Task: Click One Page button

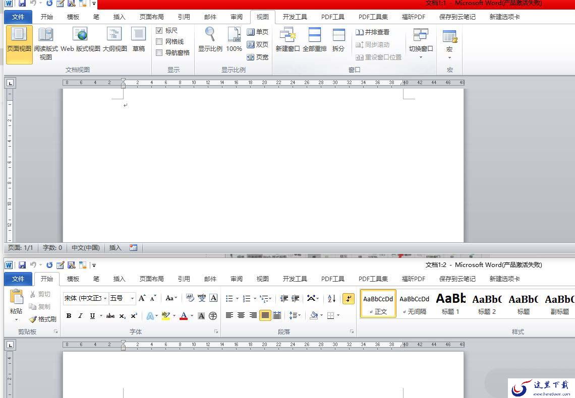Action: point(257,32)
